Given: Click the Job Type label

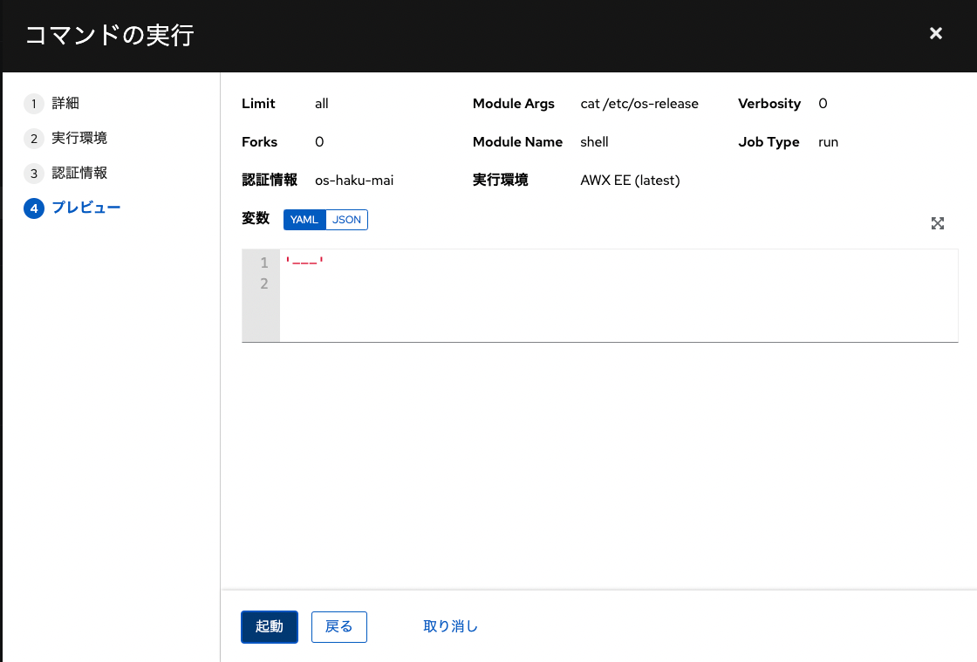Looking at the screenshot, I should click(769, 142).
